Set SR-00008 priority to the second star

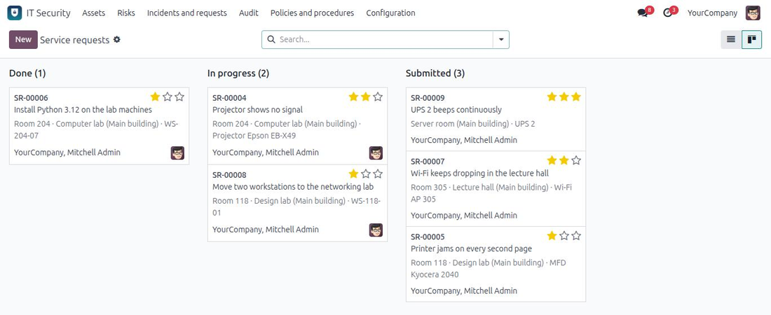pyautogui.click(x=366, y=174)
